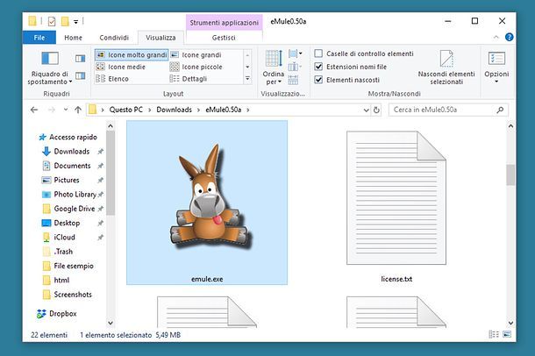The image size is (535, 356).
Task: Open Opzioni folder options
Action: pyautogui.click(x=496, y=68)
